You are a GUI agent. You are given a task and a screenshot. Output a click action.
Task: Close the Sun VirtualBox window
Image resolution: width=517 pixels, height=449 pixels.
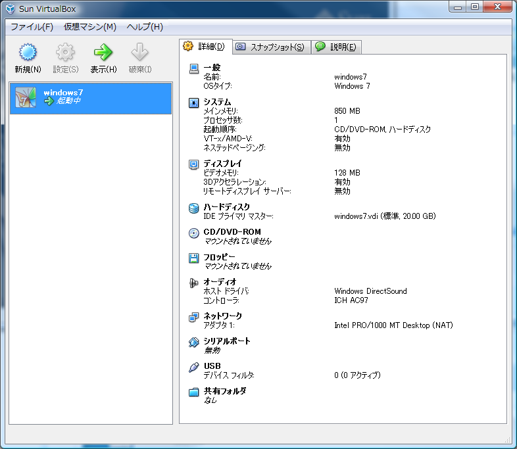(x=497, y=7)
